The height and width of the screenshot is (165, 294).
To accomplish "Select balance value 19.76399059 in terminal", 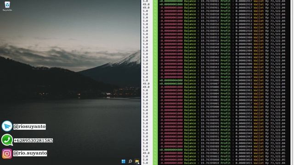I will point(209,163).
